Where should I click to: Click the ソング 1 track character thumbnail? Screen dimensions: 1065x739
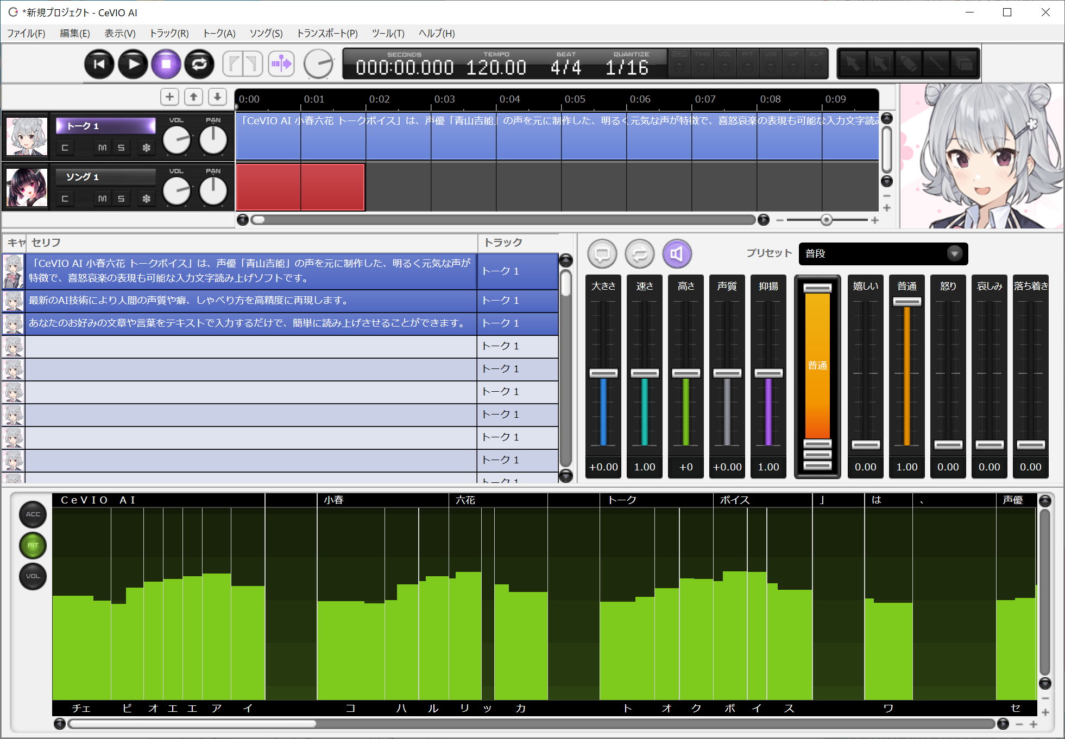[x=27, y=187]
